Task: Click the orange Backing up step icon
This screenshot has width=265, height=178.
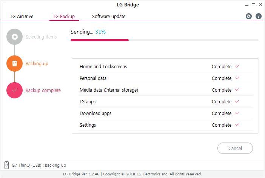Action: coord(15,63)
